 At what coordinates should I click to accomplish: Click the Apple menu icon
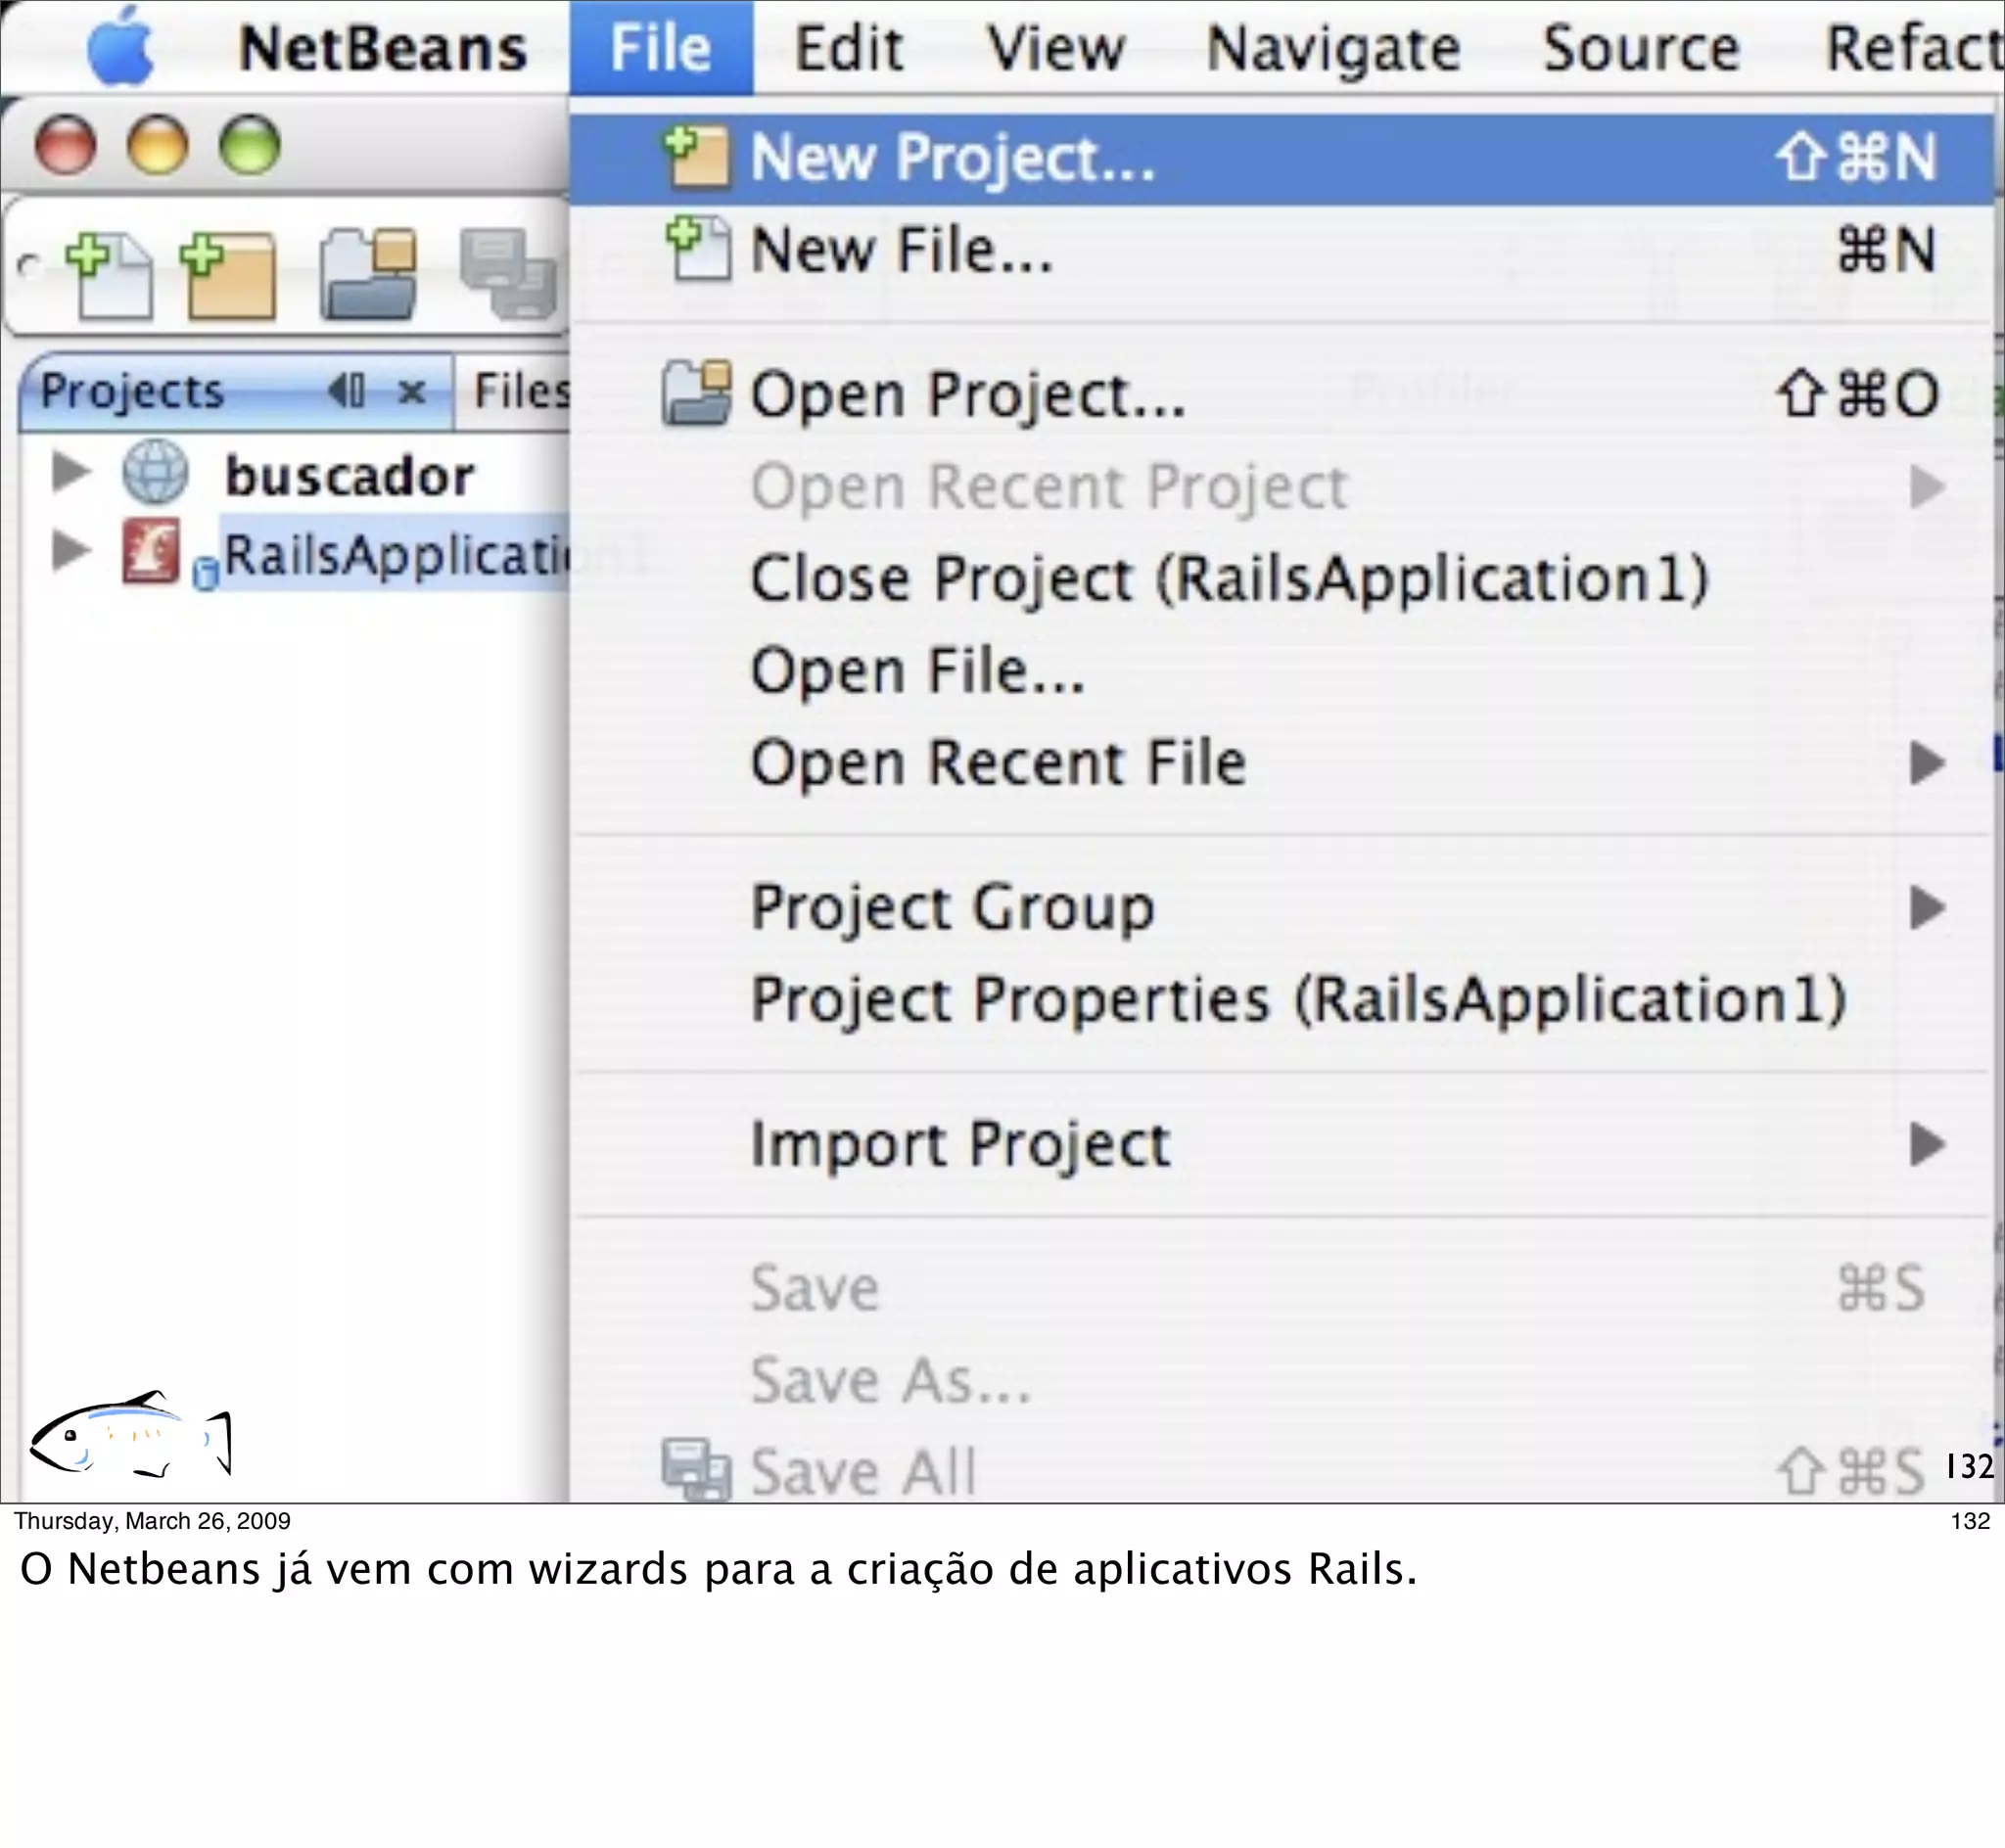click(120, 47)
